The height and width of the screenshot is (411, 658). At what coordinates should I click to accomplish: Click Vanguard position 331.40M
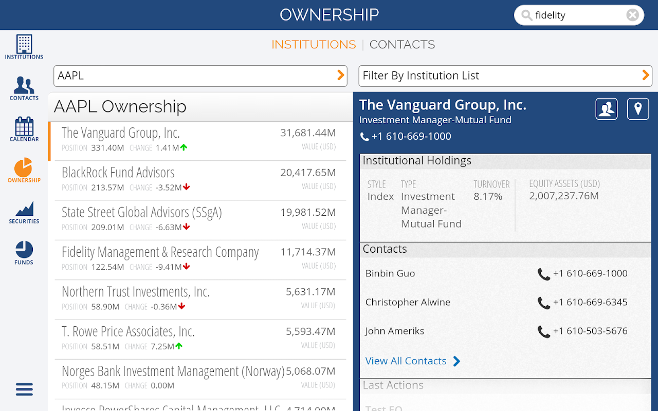click(107, 148)
